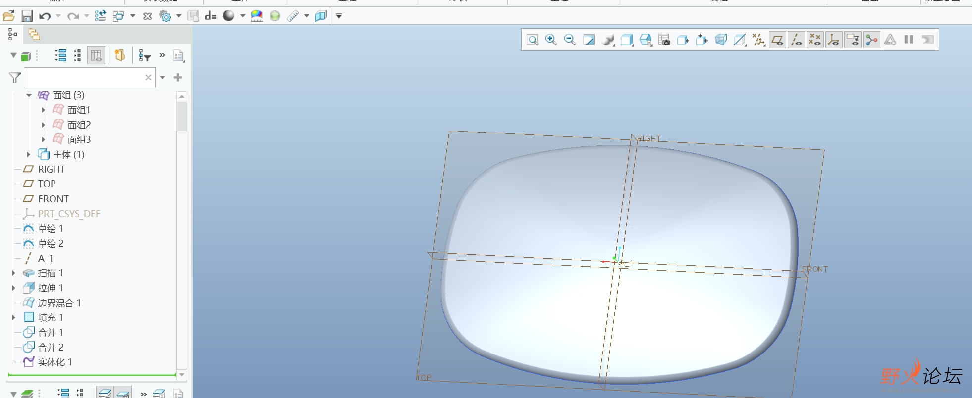Expand the 面组2 node

[x=43, y=125]
